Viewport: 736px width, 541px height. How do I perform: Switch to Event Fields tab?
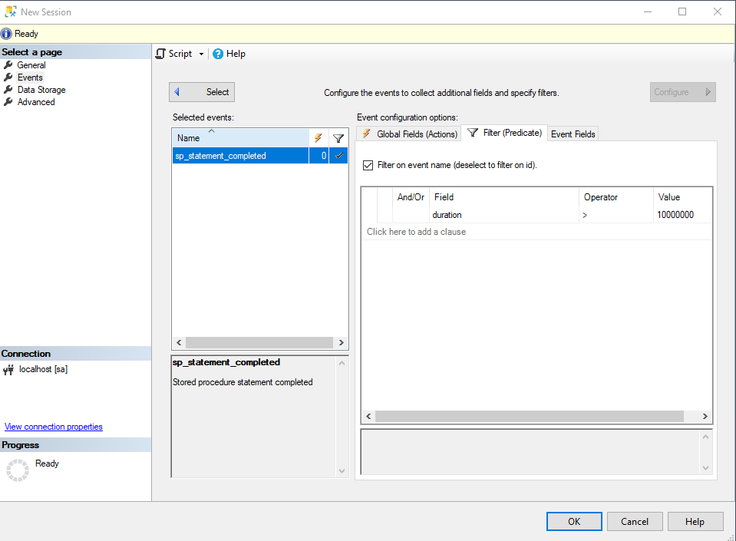coord(573,134)
